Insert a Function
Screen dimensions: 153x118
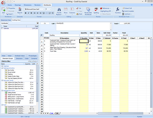118,11
